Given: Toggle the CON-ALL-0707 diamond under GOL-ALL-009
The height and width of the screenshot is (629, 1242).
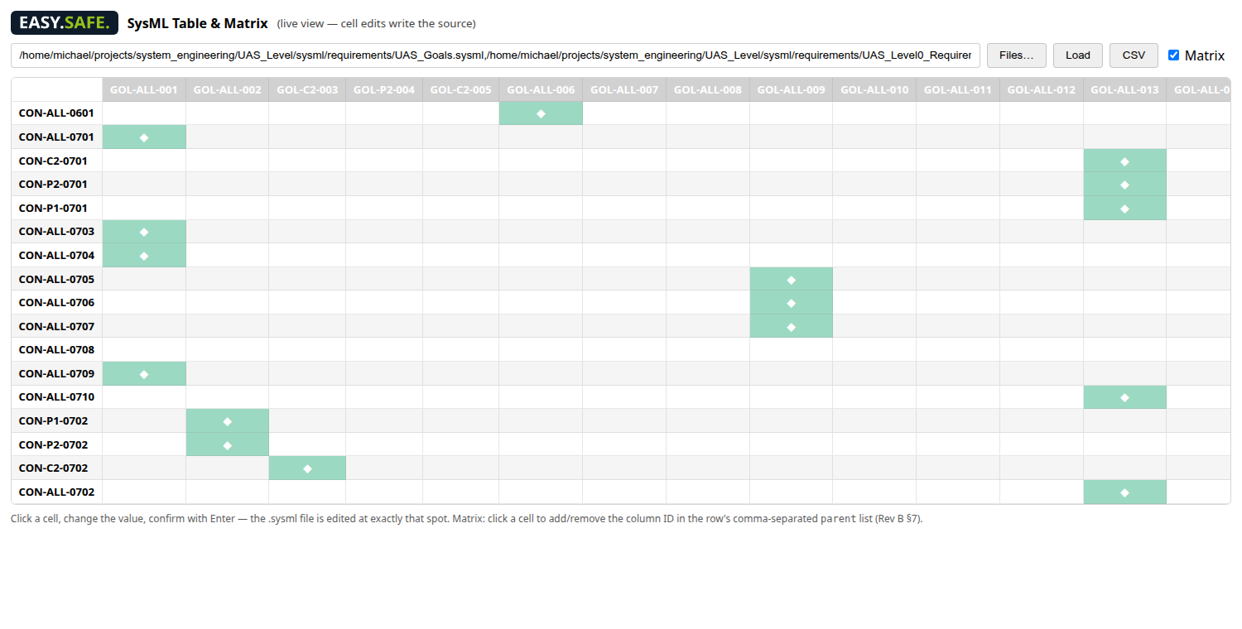Looking at the screenshot, I should tap(791, 327).
